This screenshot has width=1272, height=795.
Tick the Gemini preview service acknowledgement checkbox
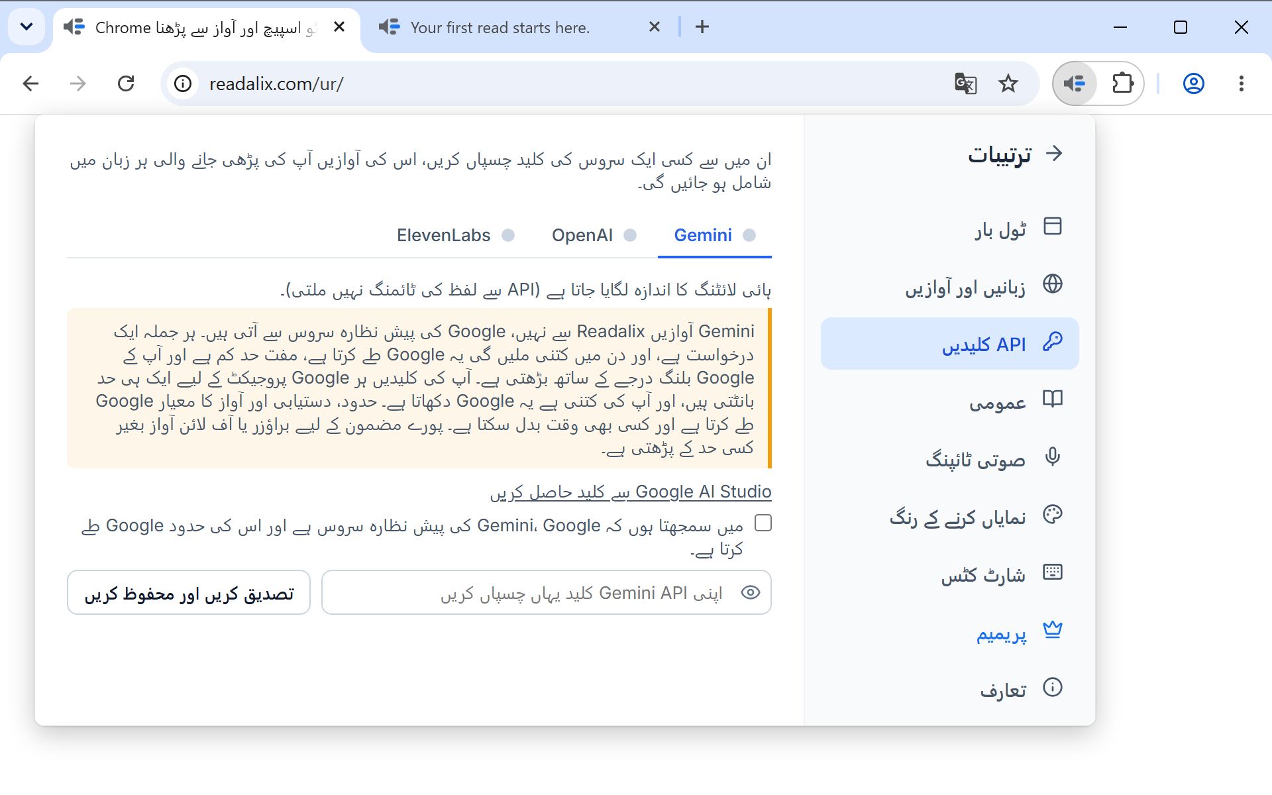pyautogui.click(x=763, y=523)
